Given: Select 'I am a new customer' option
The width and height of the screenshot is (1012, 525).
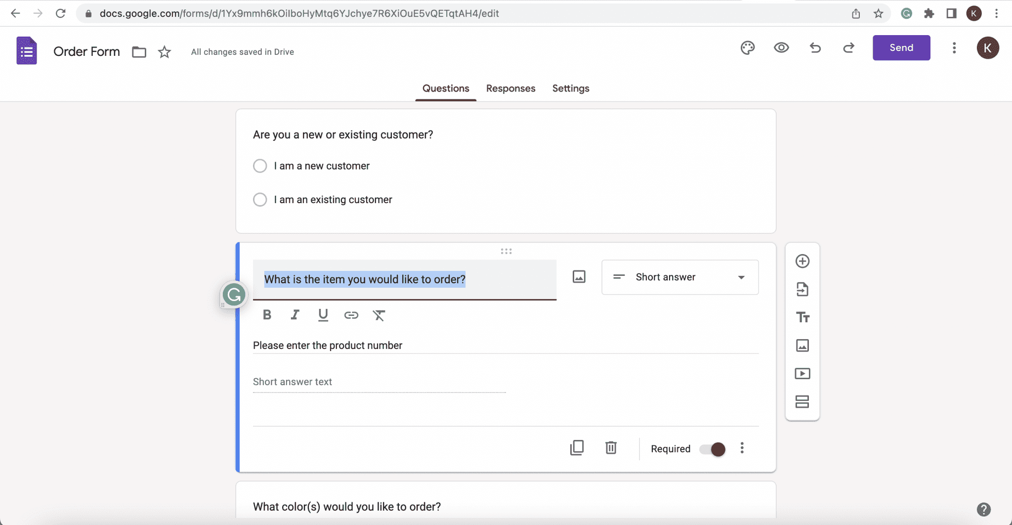Looking at the screenshot, I should (260, 166).
